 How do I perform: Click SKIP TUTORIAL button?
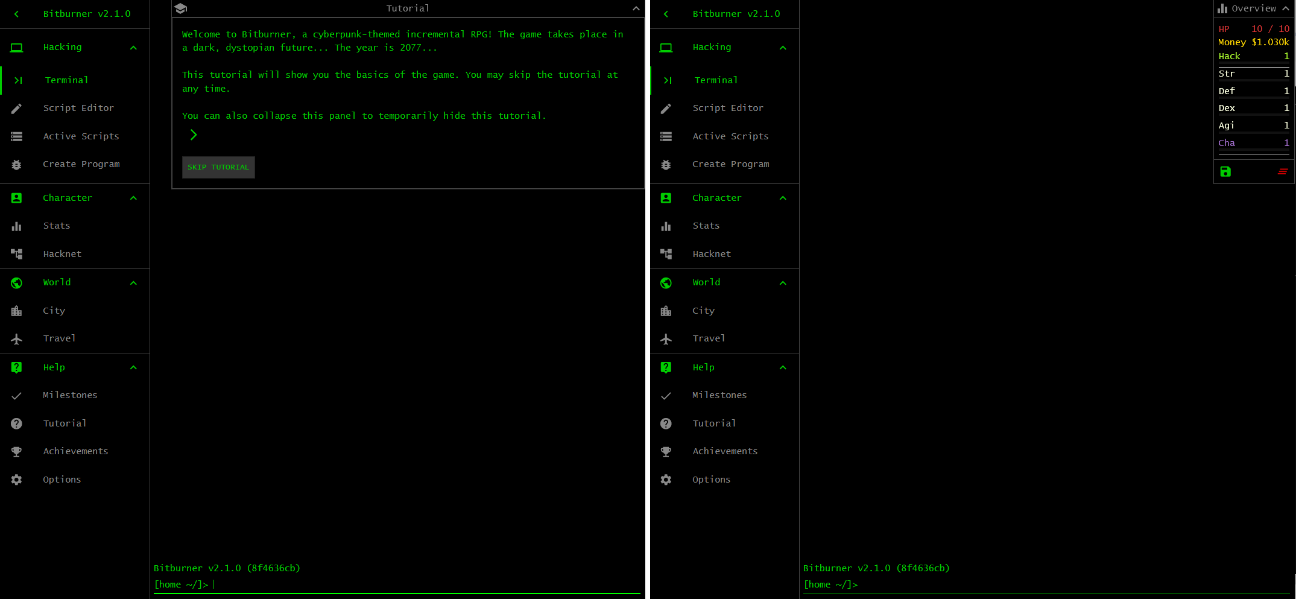[218, 167]
